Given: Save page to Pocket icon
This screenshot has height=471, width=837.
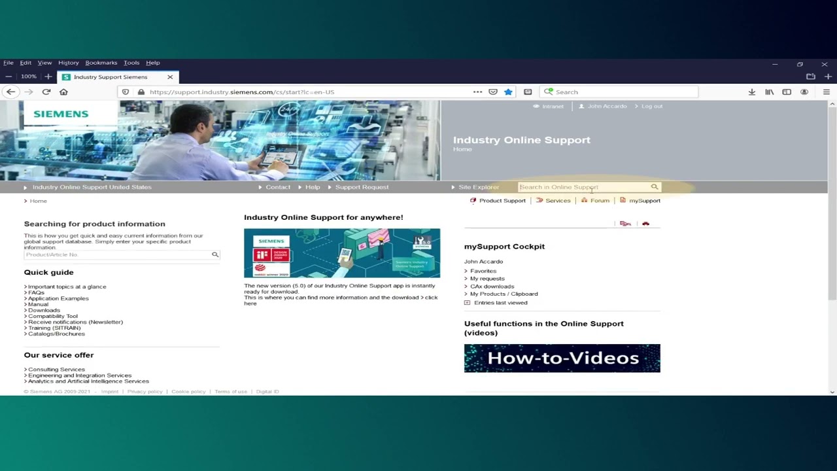Looking at the screenshot, I should pos(493,92).
